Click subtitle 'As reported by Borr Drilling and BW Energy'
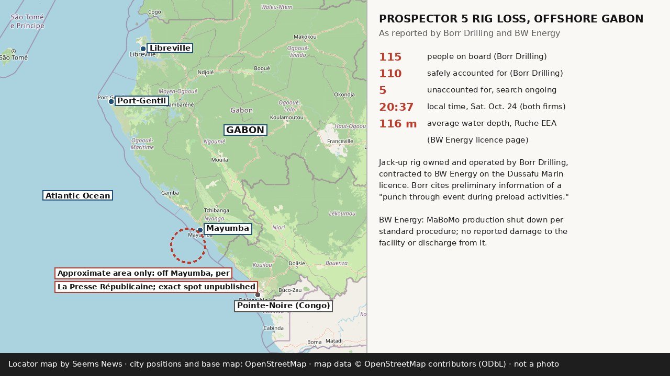Viewport: 670px width, 376px height. pos(470,33)
